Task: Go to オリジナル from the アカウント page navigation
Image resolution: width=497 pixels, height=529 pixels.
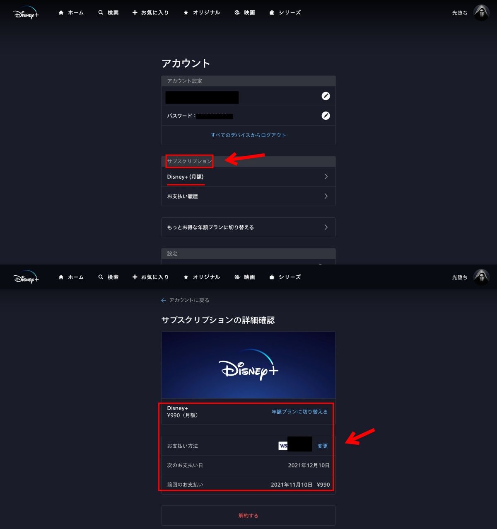Action: tap(202, 13)
